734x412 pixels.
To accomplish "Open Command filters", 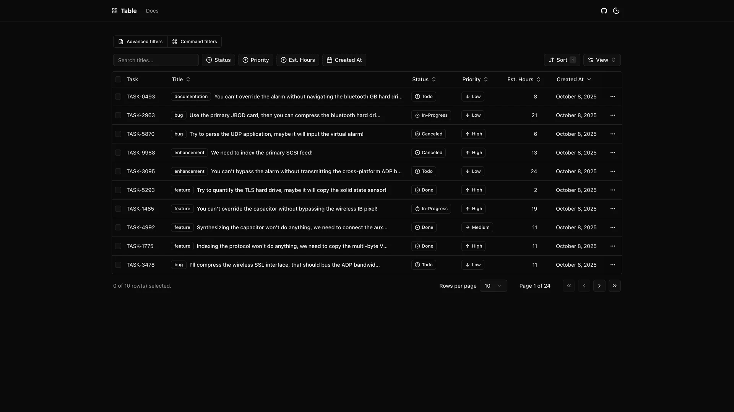I will click(195, 41).
